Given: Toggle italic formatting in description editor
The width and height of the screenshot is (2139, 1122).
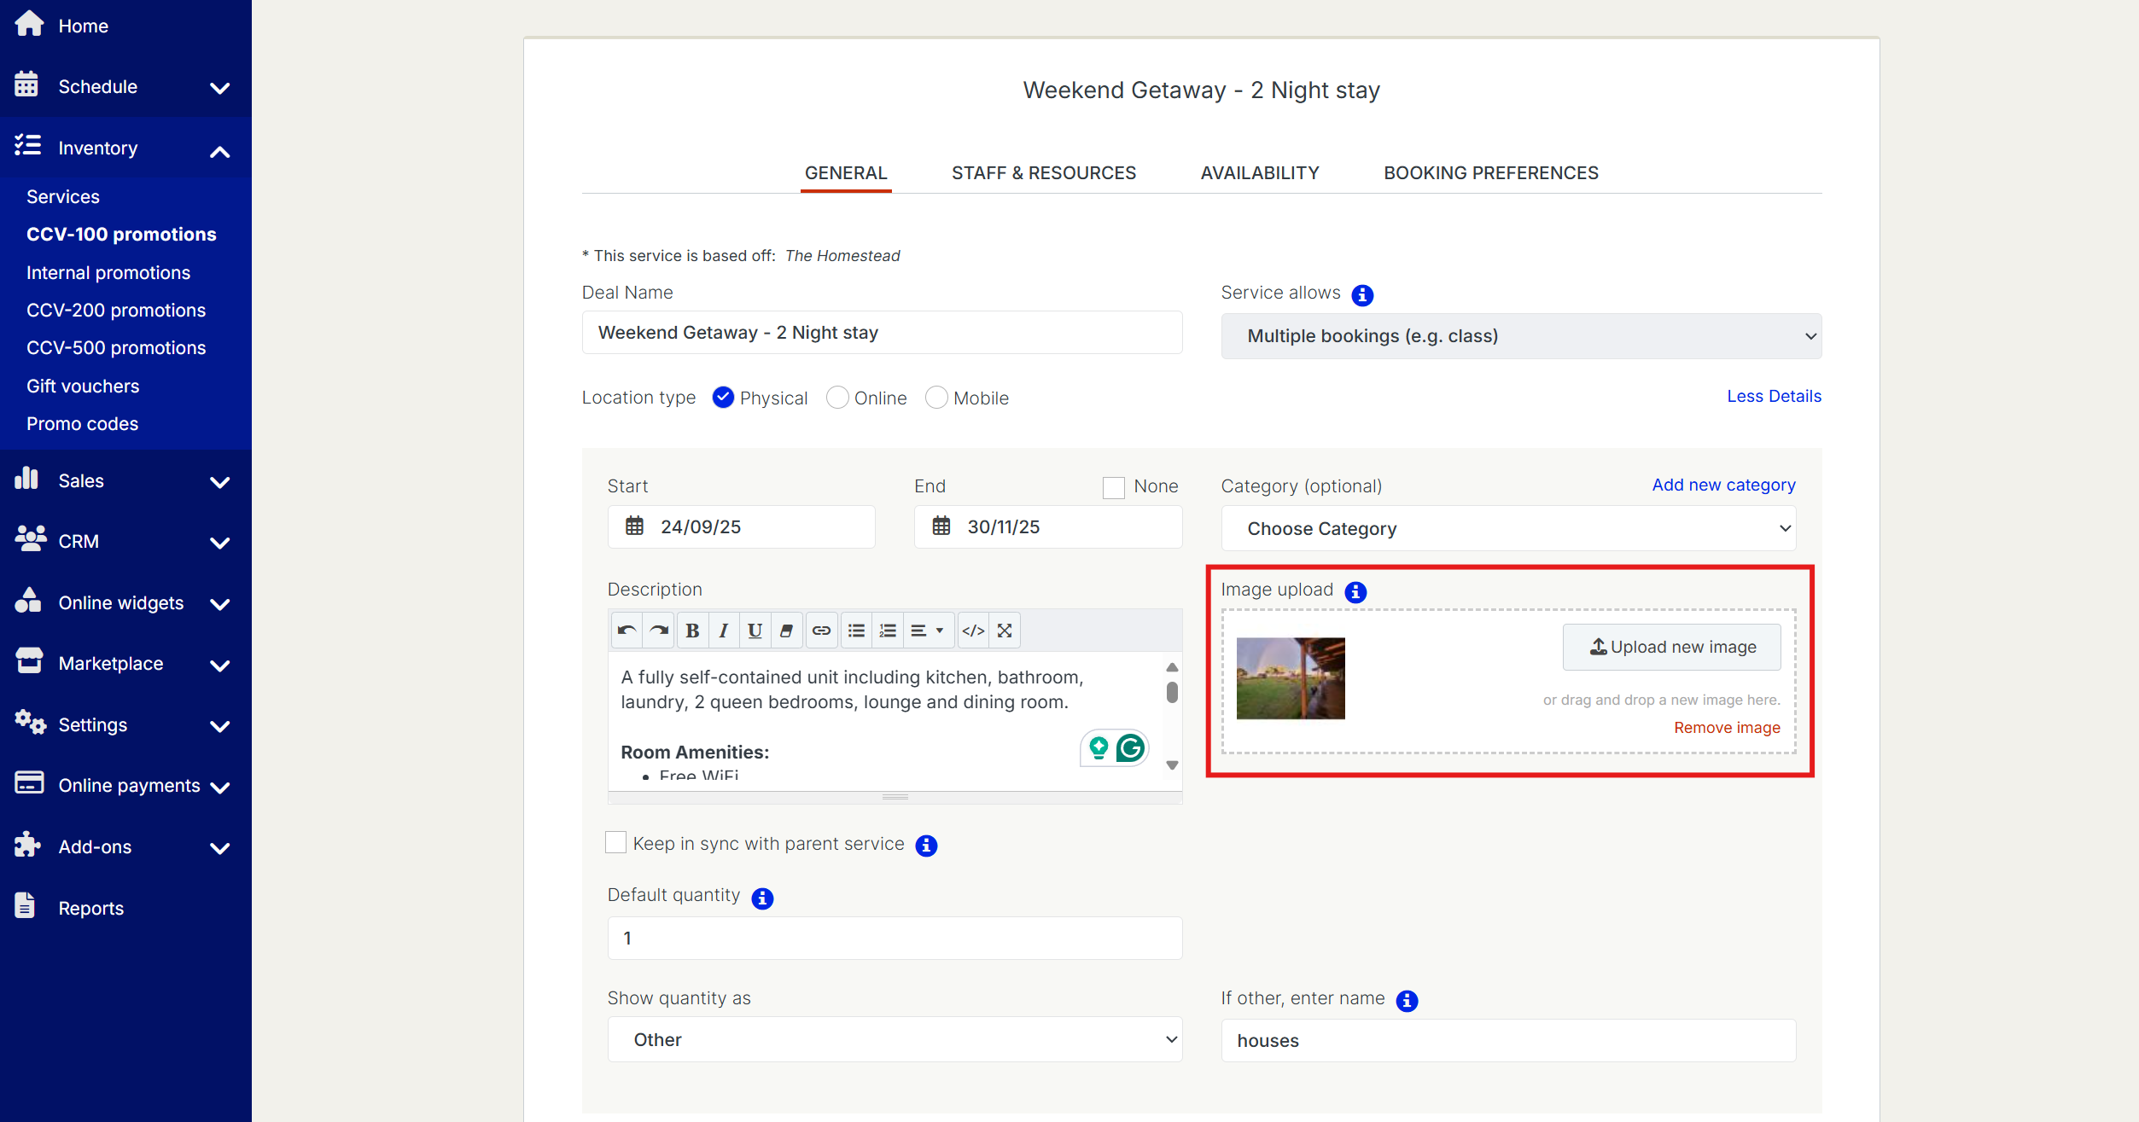Looking at the screenshot, I should click(x=723, y=631).
